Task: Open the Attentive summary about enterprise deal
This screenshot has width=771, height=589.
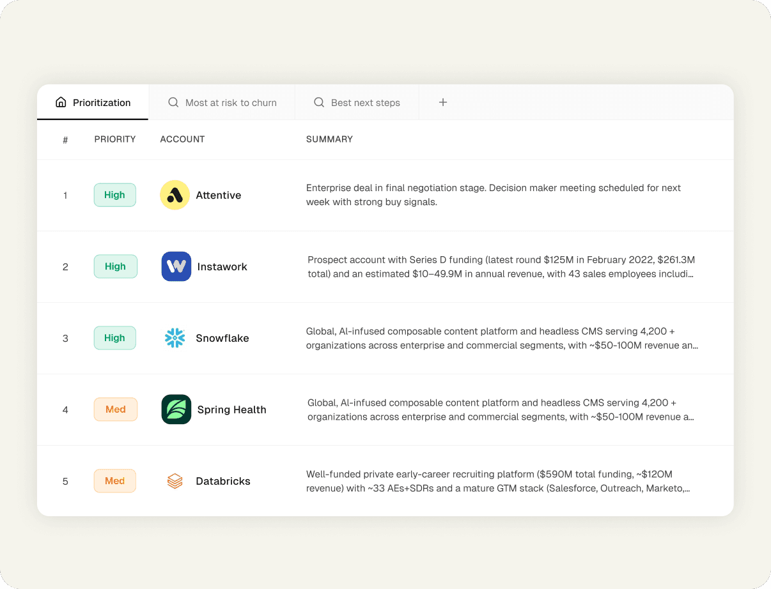Action: click(494, 195)
